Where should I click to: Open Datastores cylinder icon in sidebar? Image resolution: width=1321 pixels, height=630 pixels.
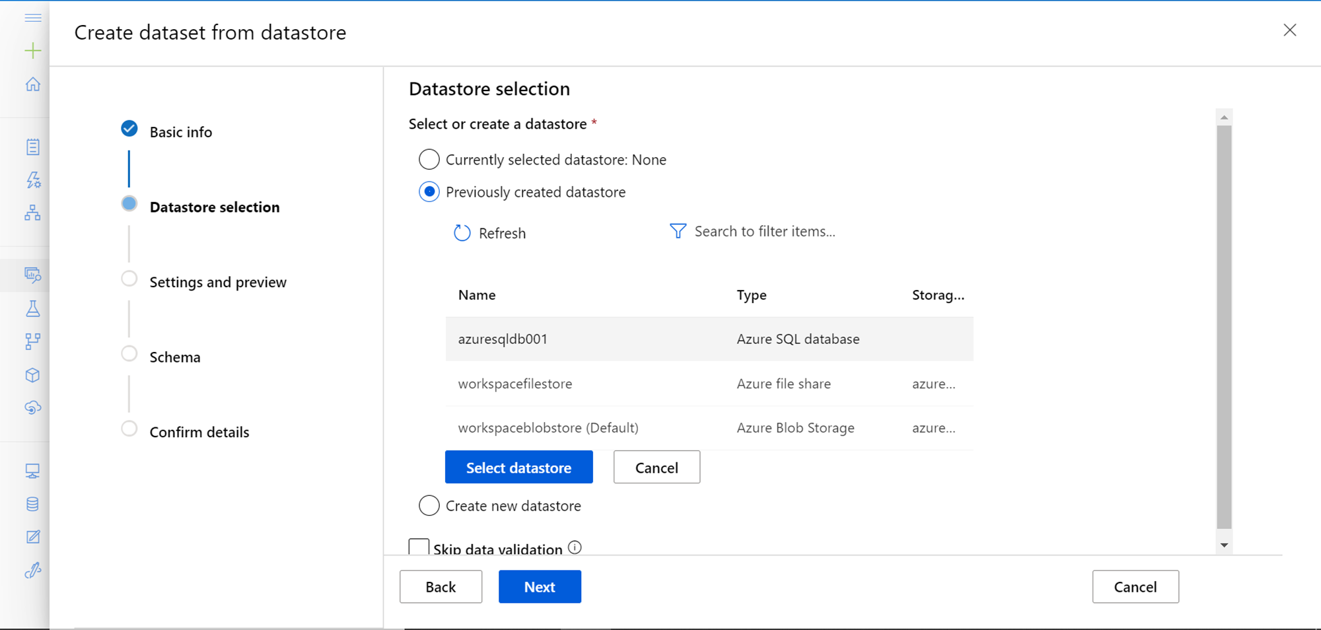click(32, 504)
